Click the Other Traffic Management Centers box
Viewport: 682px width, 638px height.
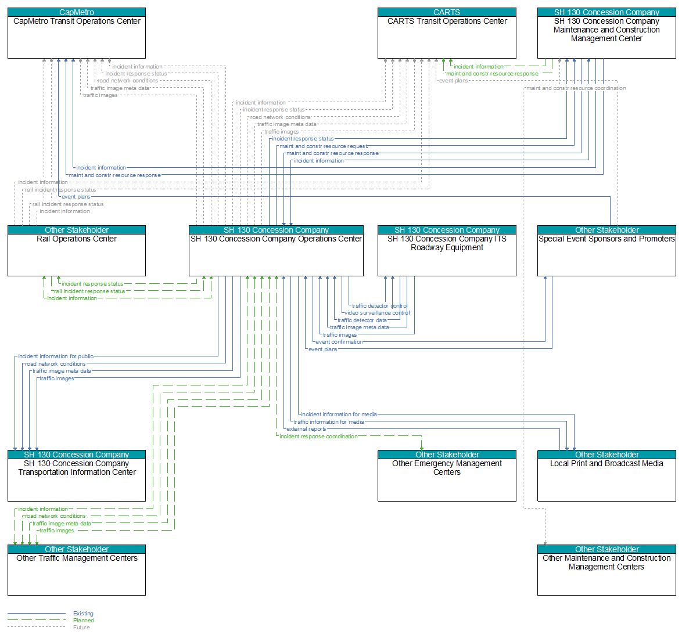(x=77, y=569)
